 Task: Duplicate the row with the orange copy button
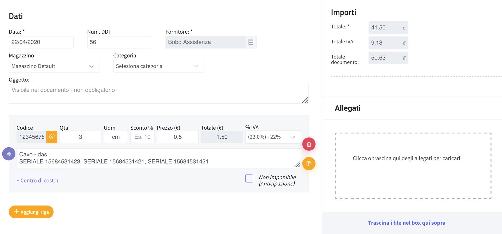point(309,164)
